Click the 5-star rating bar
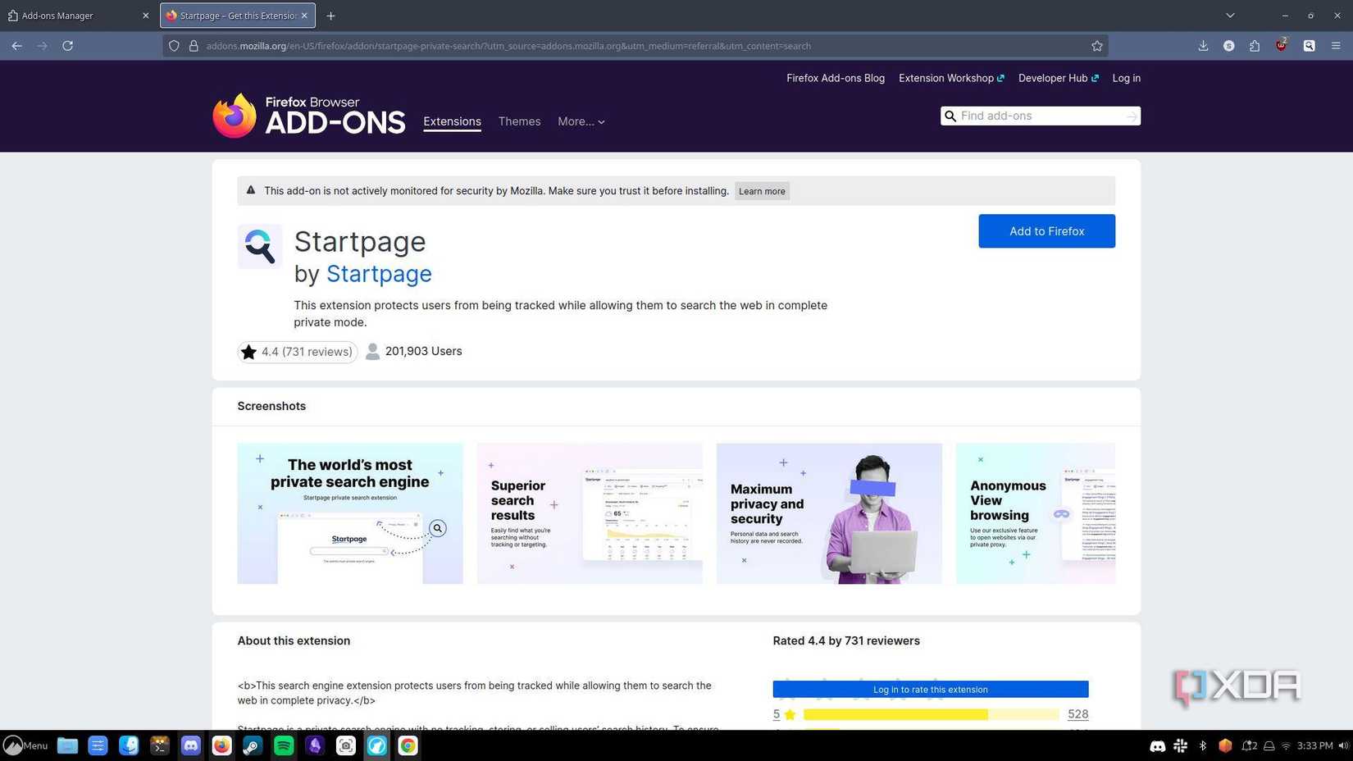This screenshot has height=761, width=1353. 931,714
